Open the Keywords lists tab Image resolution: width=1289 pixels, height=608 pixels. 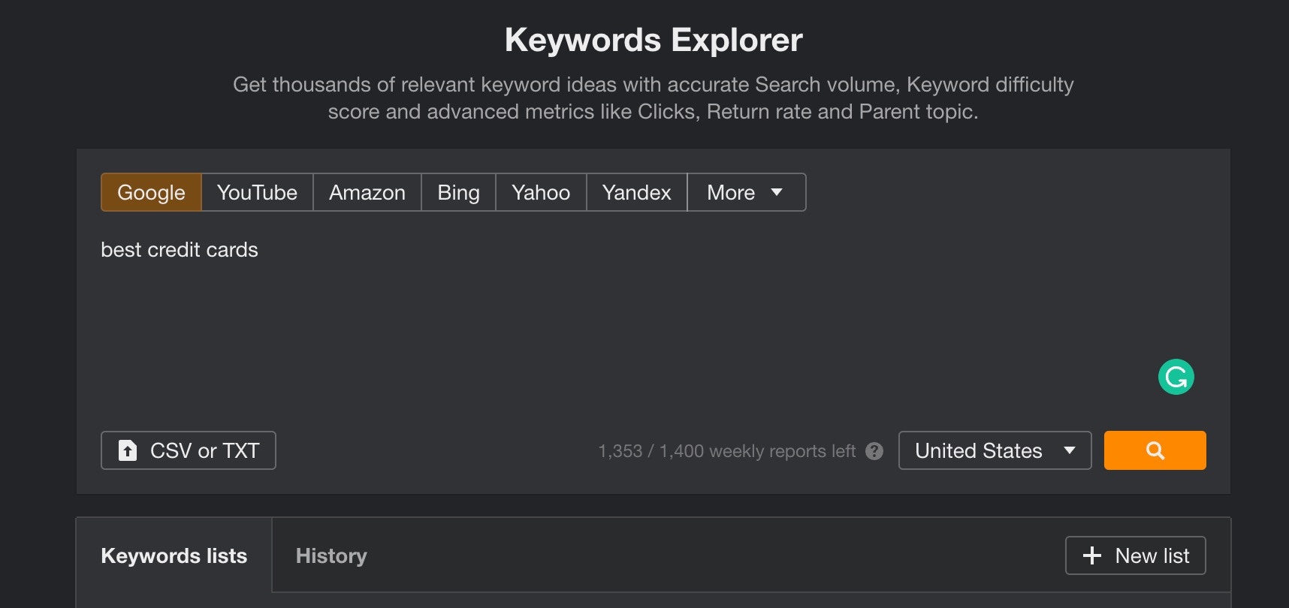[174, 555]
